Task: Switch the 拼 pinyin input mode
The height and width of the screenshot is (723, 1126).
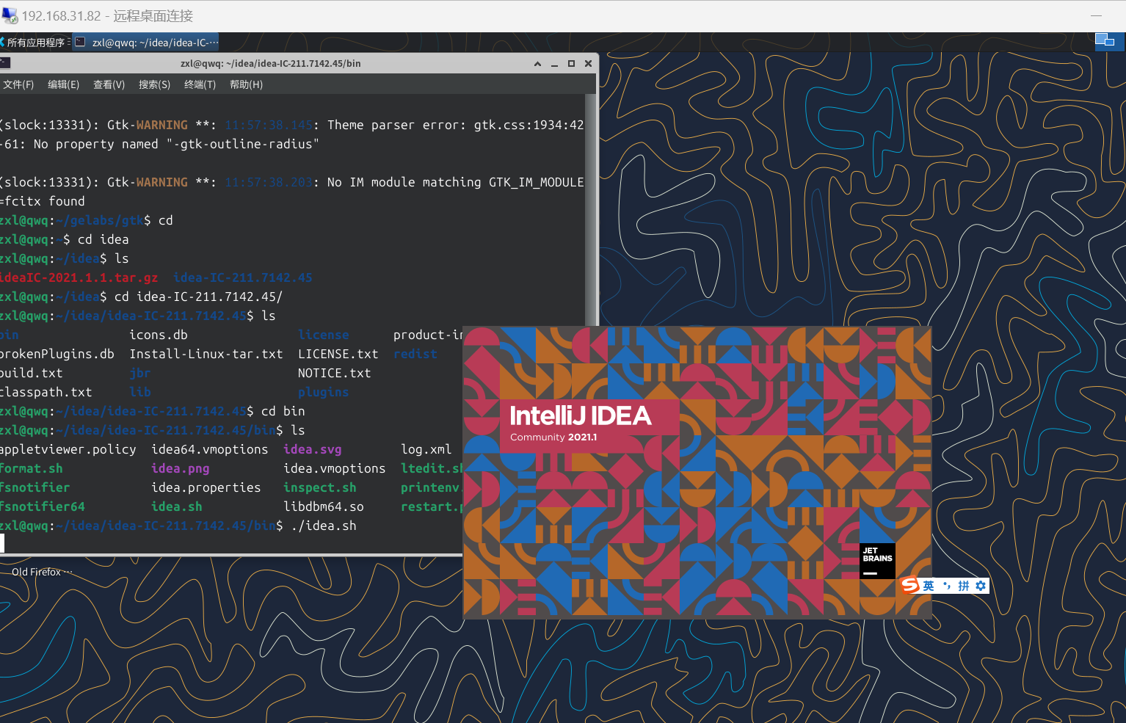Action: tap(964, 586)
